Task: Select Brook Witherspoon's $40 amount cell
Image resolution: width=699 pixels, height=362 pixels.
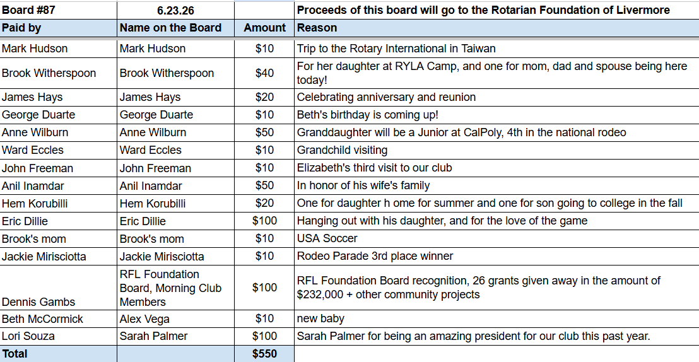Action: coord(264,73)
